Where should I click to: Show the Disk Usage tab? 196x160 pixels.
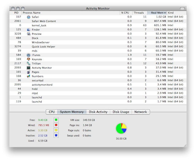click(x=121, y=112)
